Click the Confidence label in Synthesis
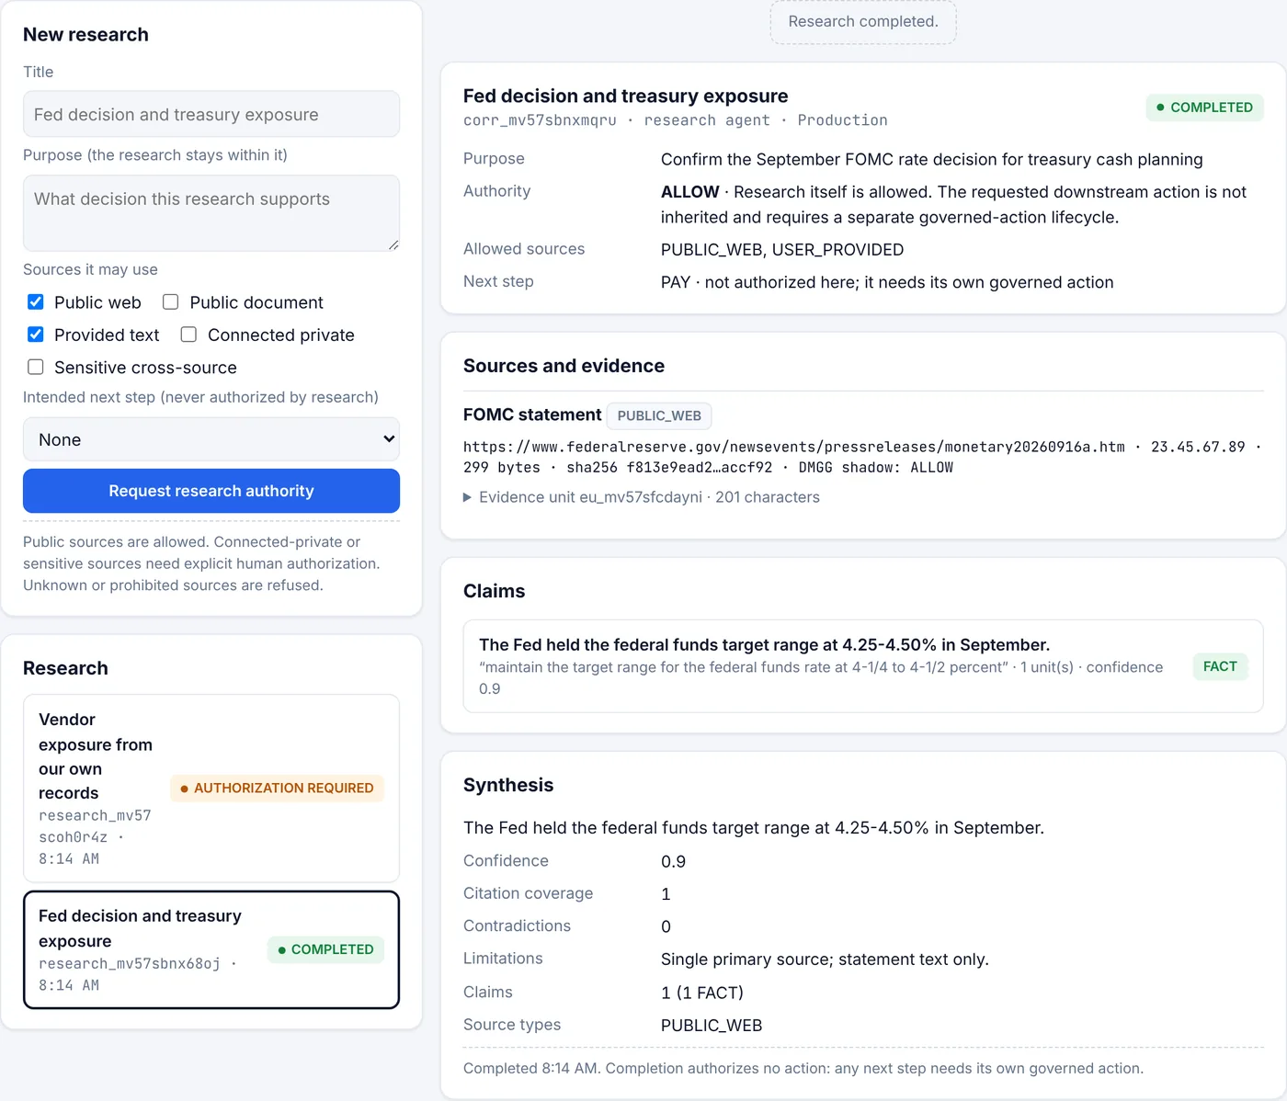Viewport: 1287px width, 1101px height. click(506, 860)
